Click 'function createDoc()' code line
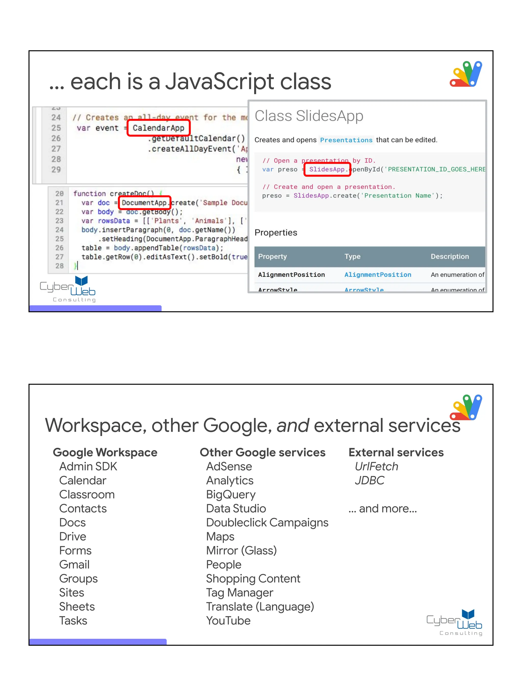 coord(118,193)
